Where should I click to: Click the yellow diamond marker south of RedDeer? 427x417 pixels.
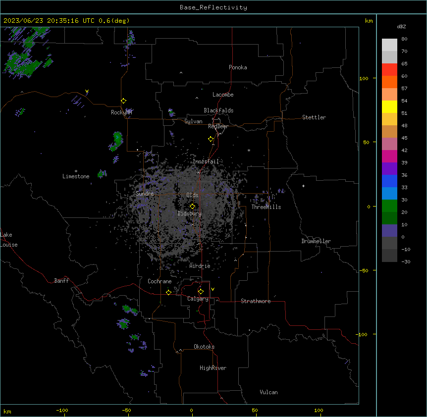(211, 139)
